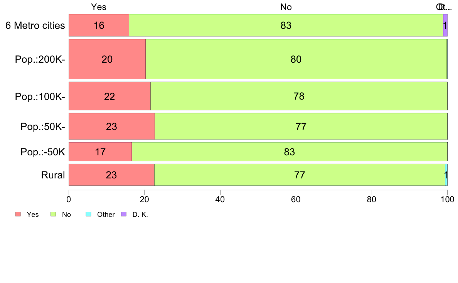Click the Rural row label

click(53, 175)
